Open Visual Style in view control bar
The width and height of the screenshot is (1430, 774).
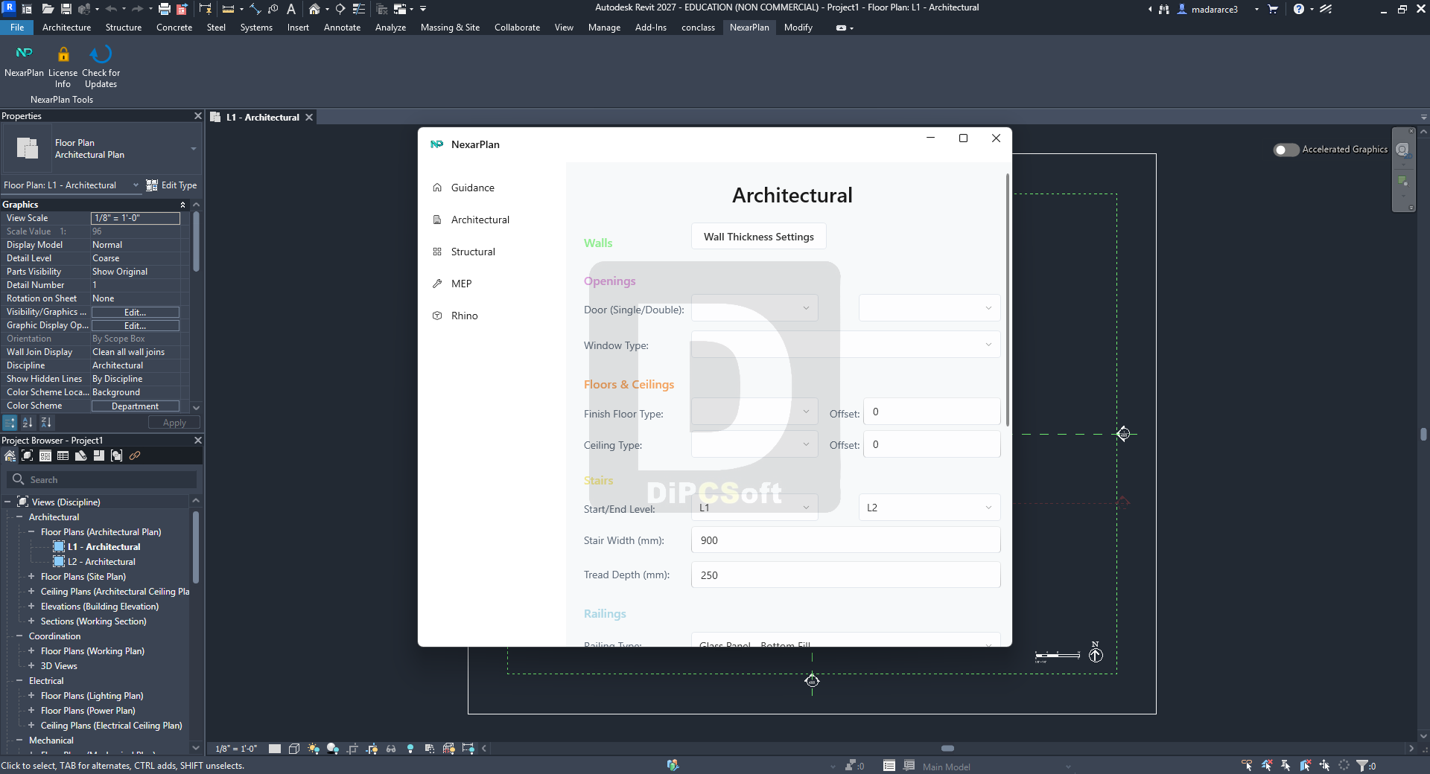294,749
